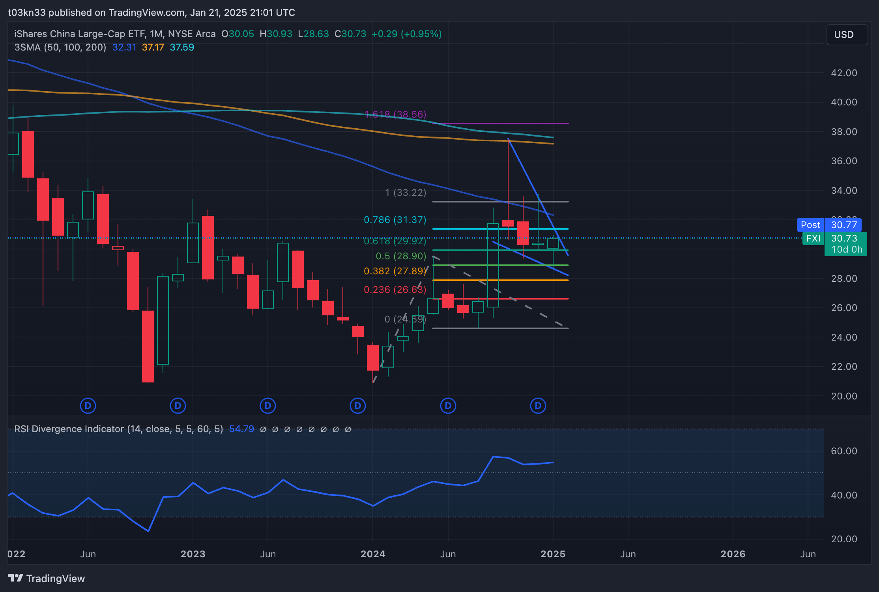Viewport: 879px width, 592px height.
Task: Click the dividend marker near Dec 2024
Action: coord(538,406)
